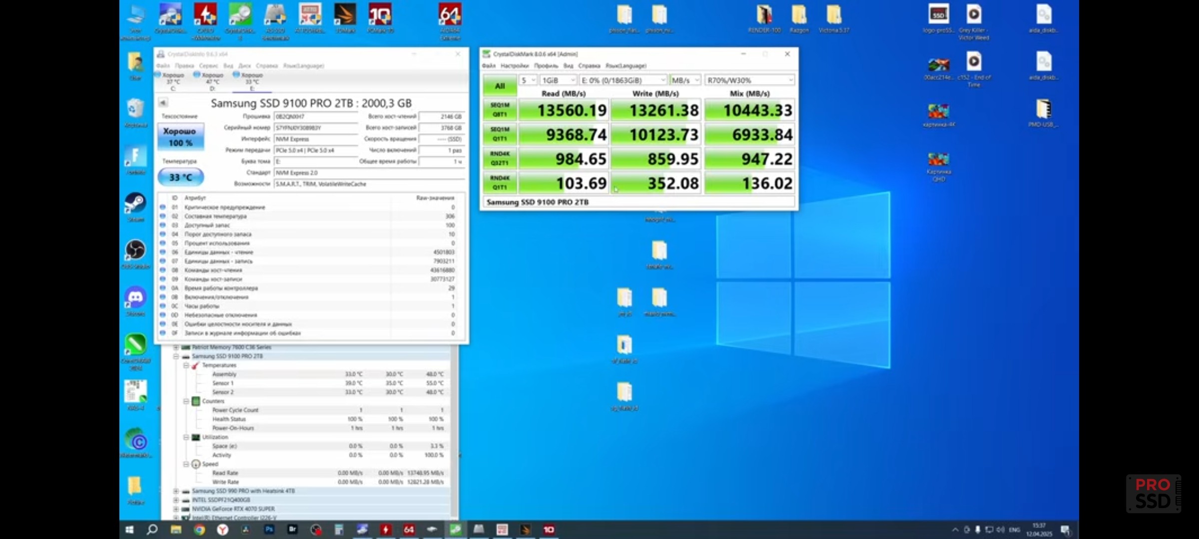Open the Настройки menu in CrystalDiskMark

click(x=514, y=66)
